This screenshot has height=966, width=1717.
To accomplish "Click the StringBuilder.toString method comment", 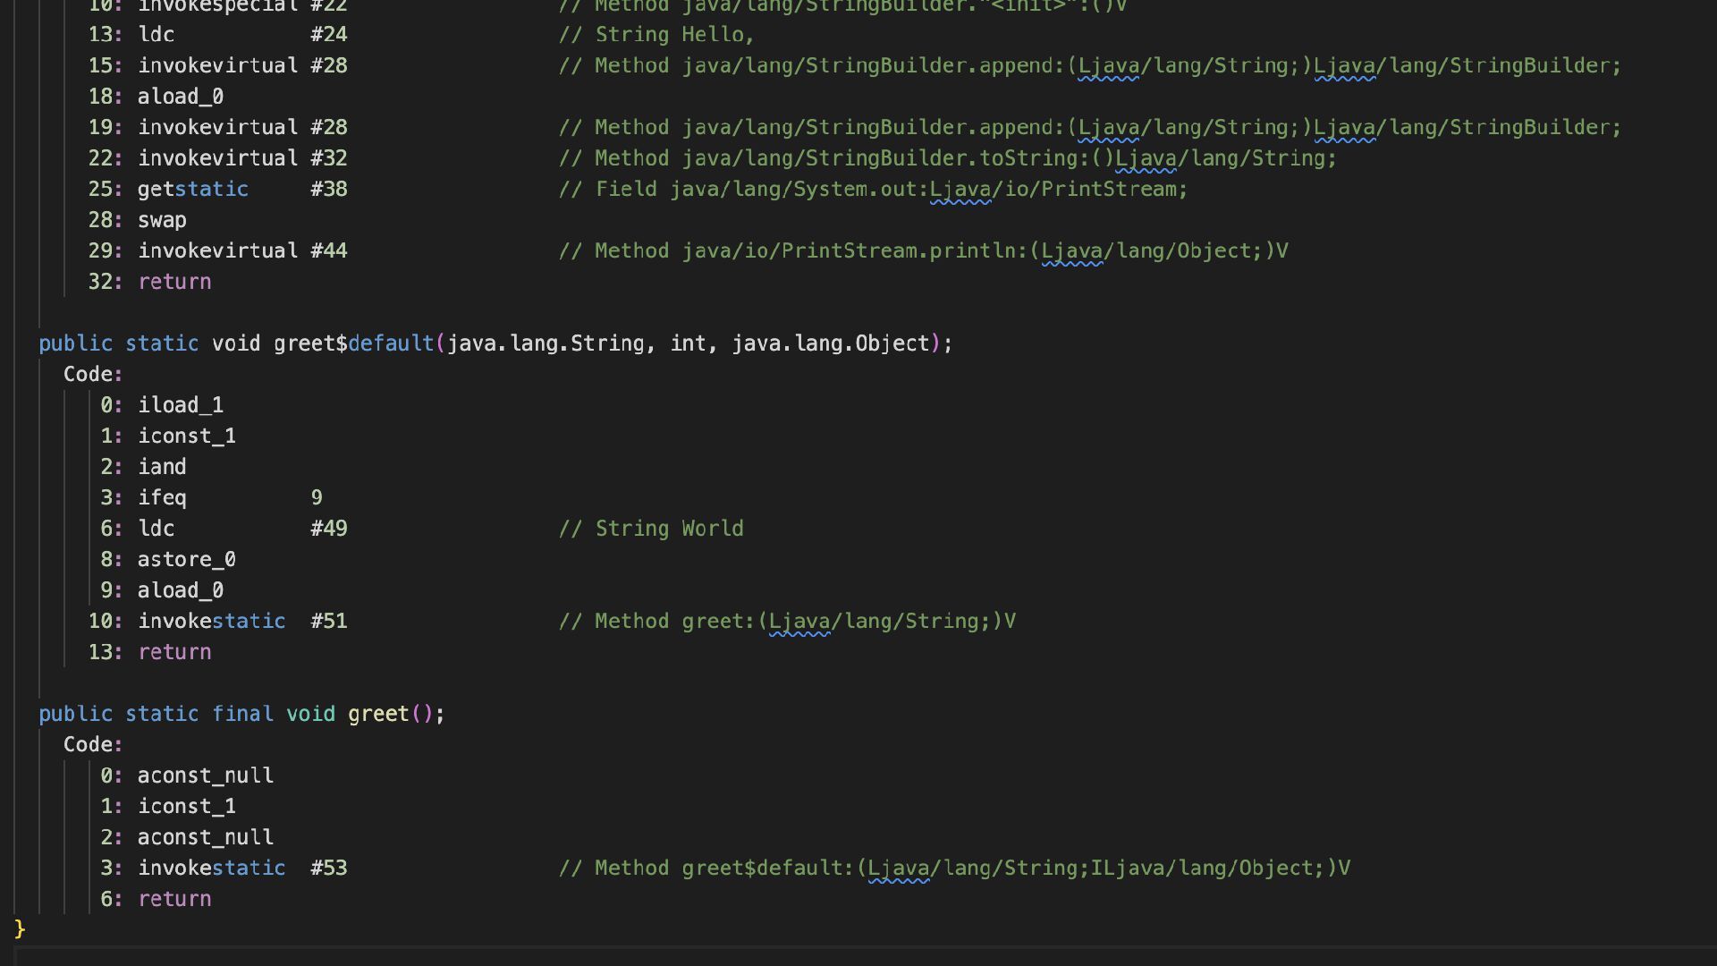I will tap(947, 158).
